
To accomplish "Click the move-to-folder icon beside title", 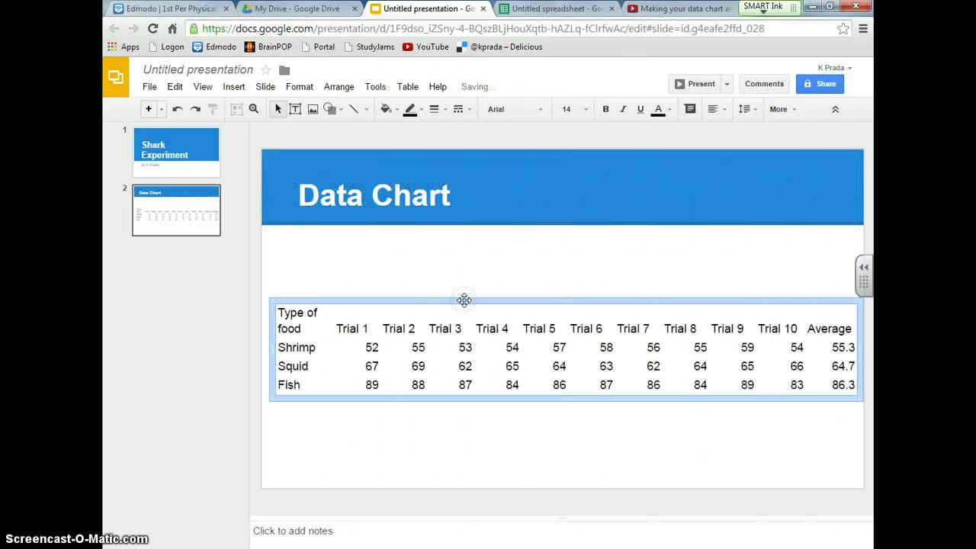I will (x=284, y=70).
